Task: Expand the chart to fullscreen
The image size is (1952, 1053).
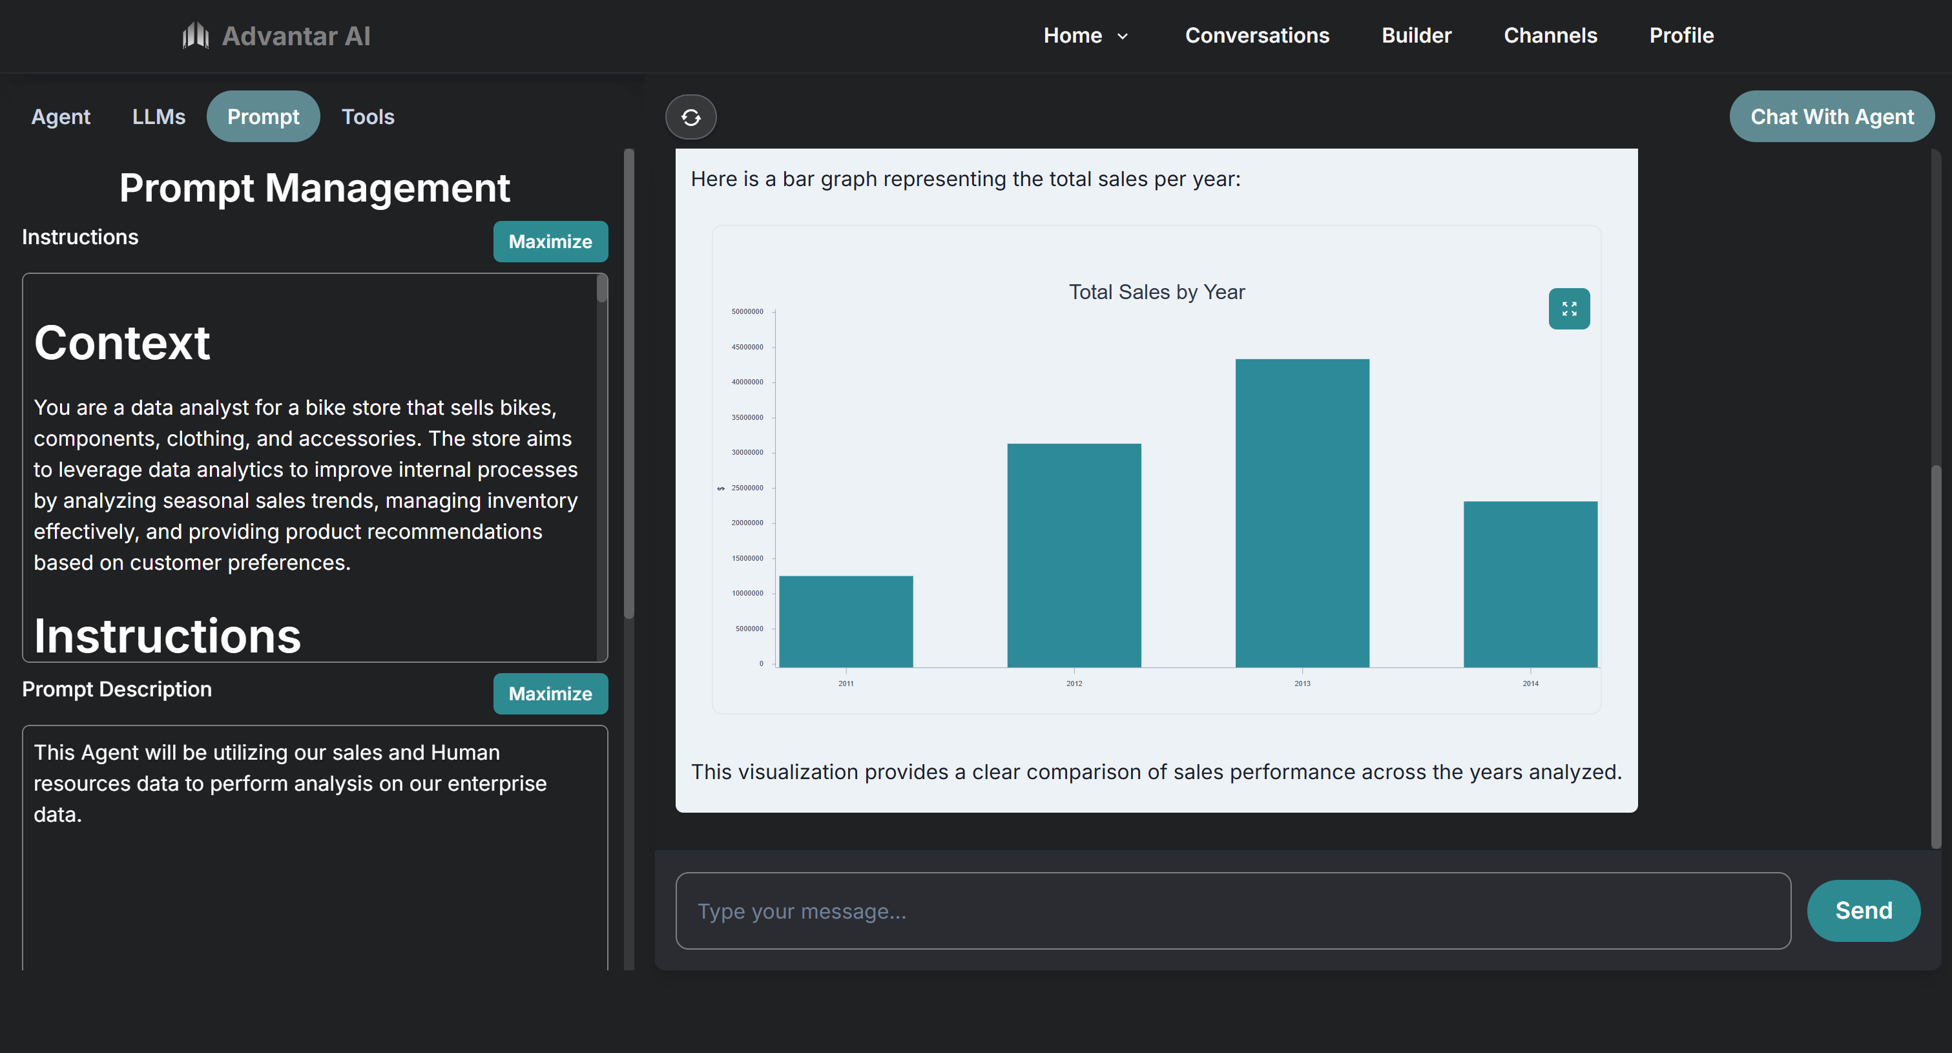Action: pyautogui.click(x=1568, y=309)
